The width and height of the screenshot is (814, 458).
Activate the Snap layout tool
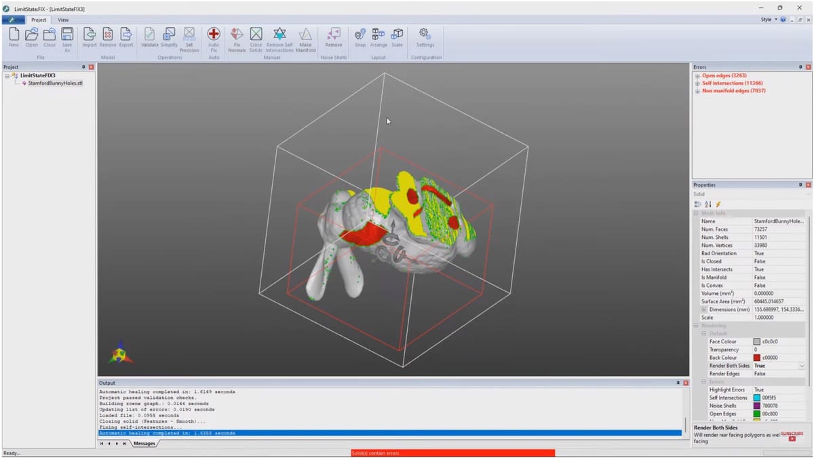tap(360, 37)
